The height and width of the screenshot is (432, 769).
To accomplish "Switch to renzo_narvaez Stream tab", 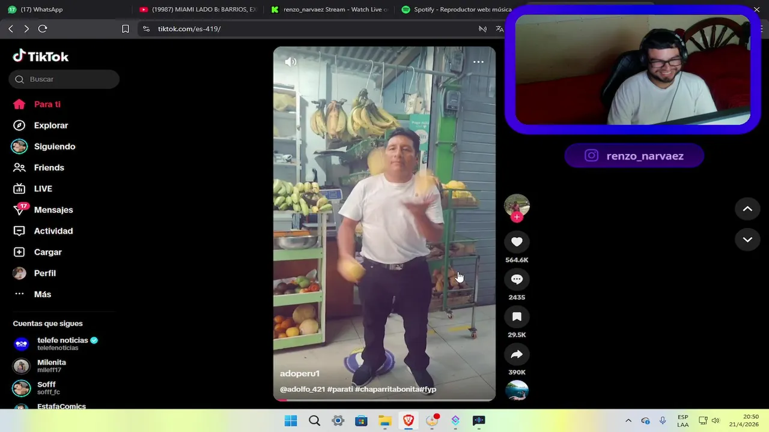I will tap(329, 10).
